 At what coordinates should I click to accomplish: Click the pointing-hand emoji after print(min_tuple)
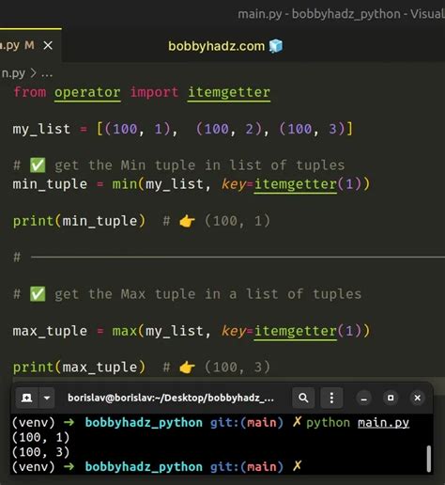point(187,222)
